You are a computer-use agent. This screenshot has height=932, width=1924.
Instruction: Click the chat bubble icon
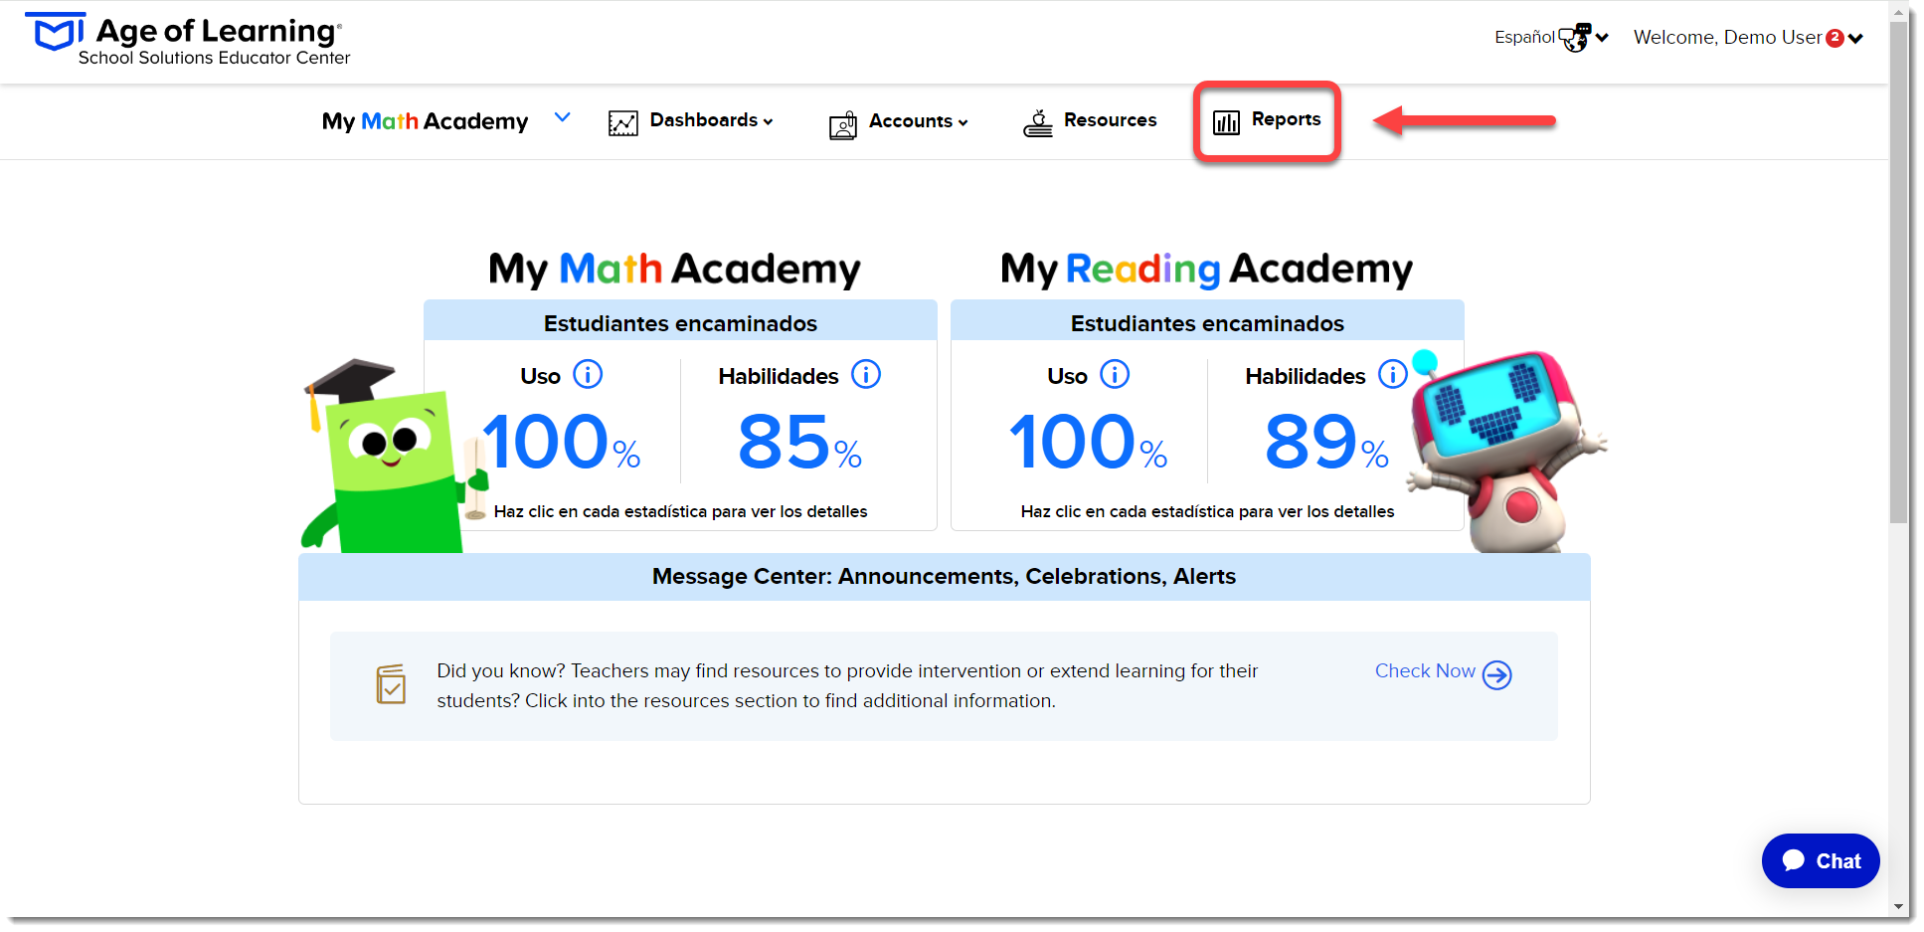pyautogui.click(x=1794, y=860)
